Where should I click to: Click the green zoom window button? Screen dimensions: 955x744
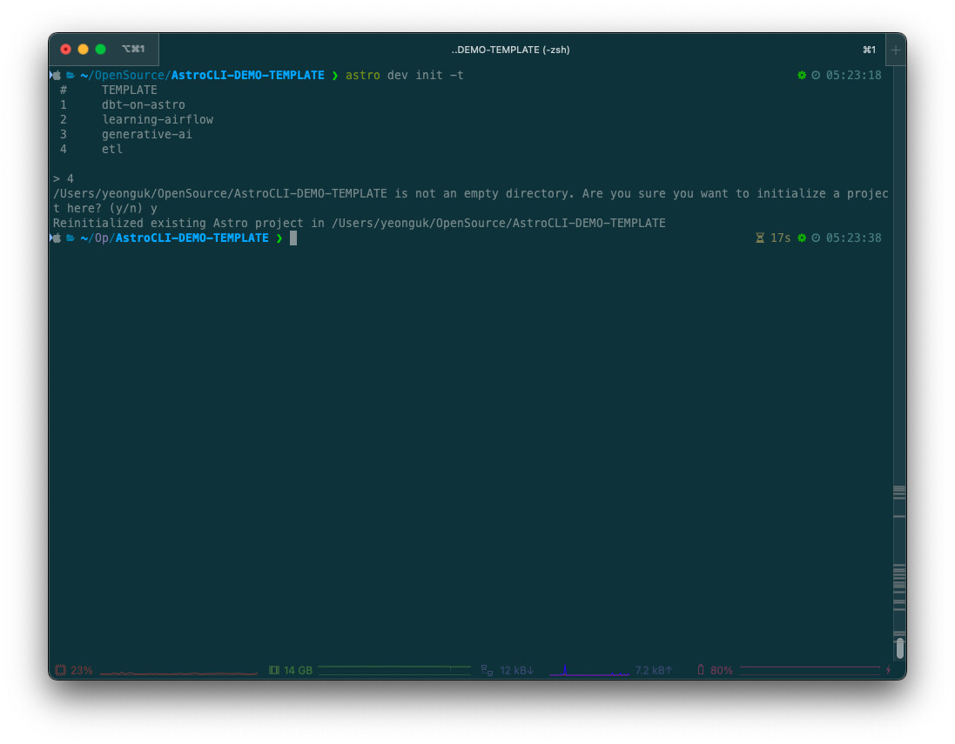(100, 50)
